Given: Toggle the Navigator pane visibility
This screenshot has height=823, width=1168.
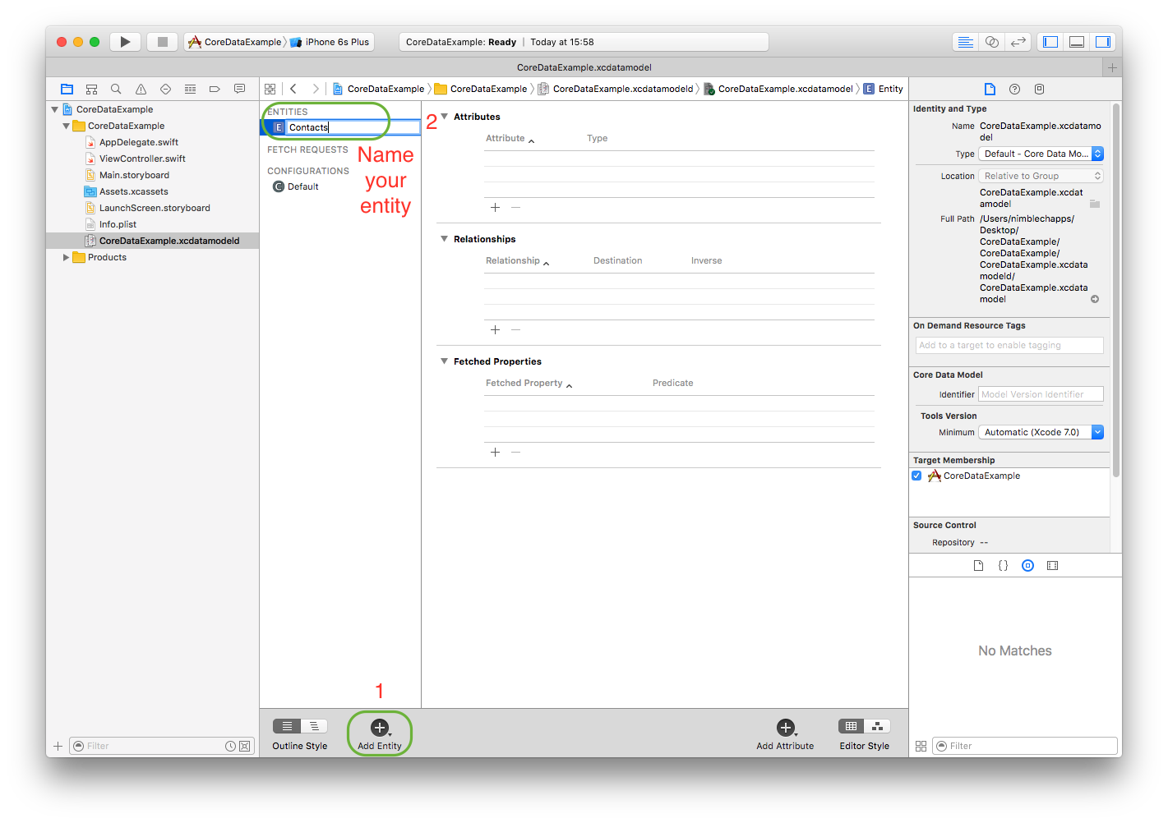Looking at the screenshot, I should (1050, 42).
